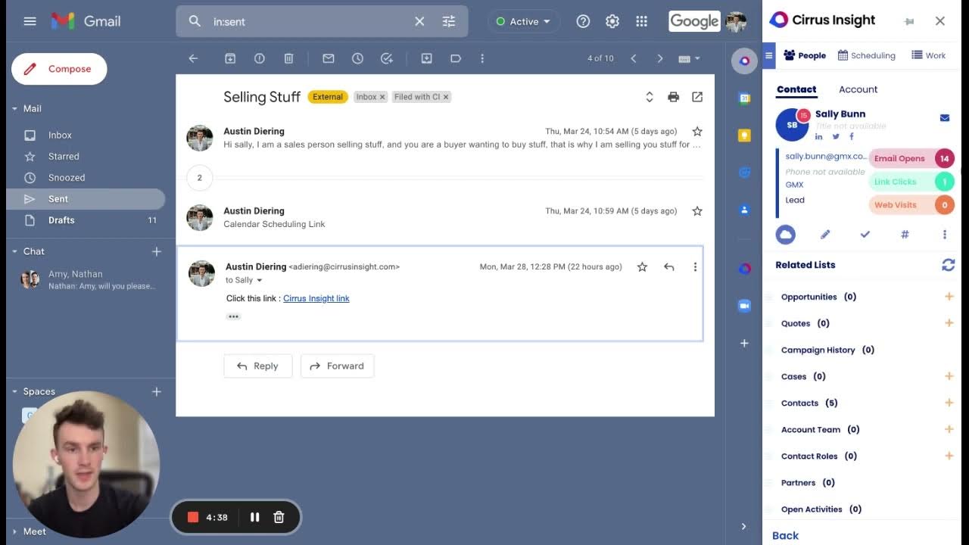The width and height of the screenshot is (969, 545).
Task: Click Back in Cirrus Insight
Action: (785, 535)
